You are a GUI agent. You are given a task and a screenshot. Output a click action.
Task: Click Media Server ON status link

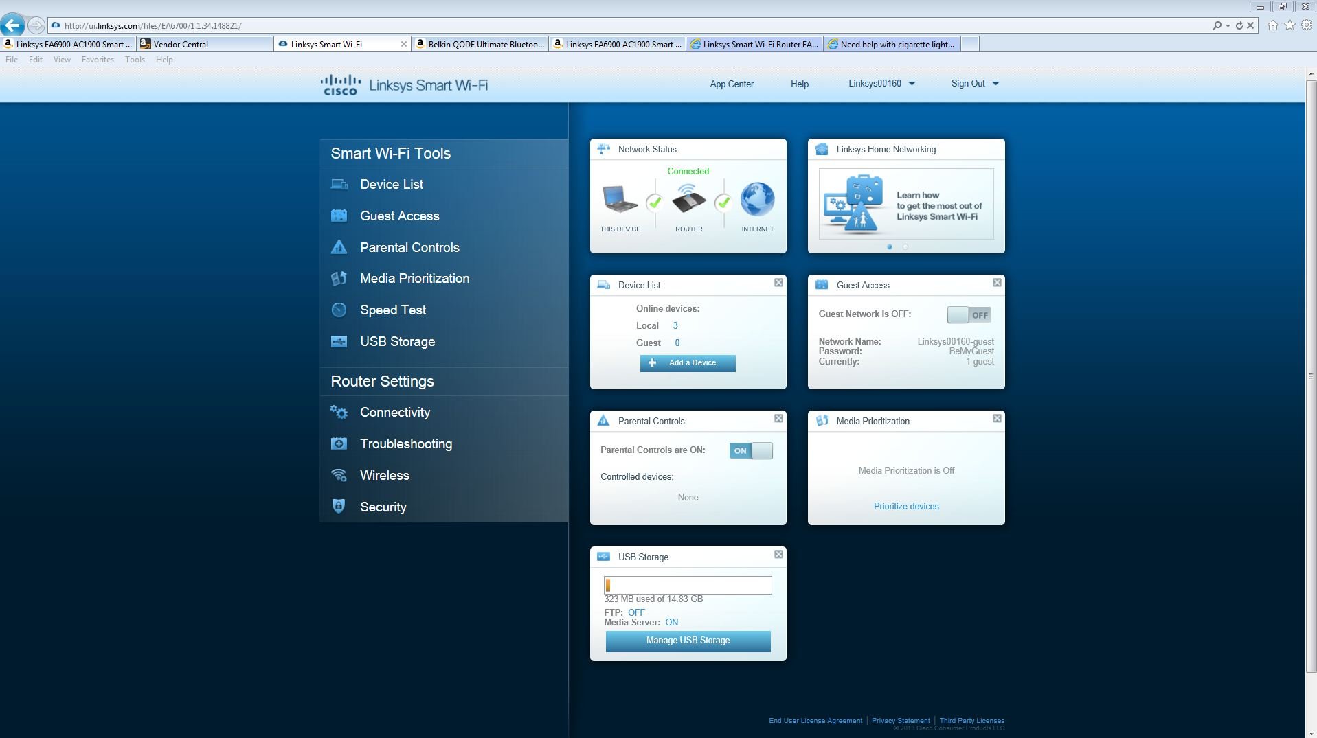tap(671, 623)
